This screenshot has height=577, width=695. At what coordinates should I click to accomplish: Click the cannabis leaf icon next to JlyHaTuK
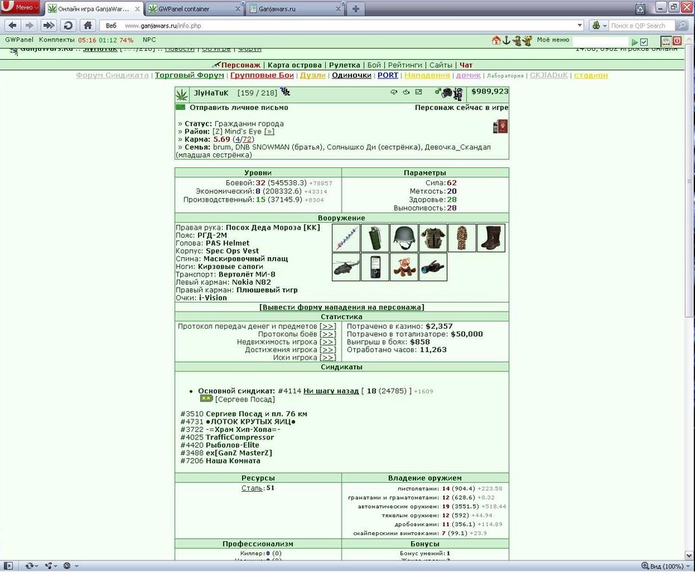click(x=182, y=94)
